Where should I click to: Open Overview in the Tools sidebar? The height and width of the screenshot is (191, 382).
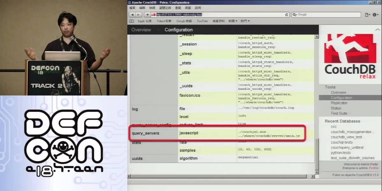pos(338,92)
